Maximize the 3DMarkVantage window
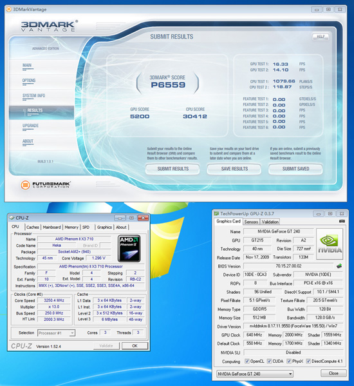This screenshot has height=386, width=354. coord(328,10)
